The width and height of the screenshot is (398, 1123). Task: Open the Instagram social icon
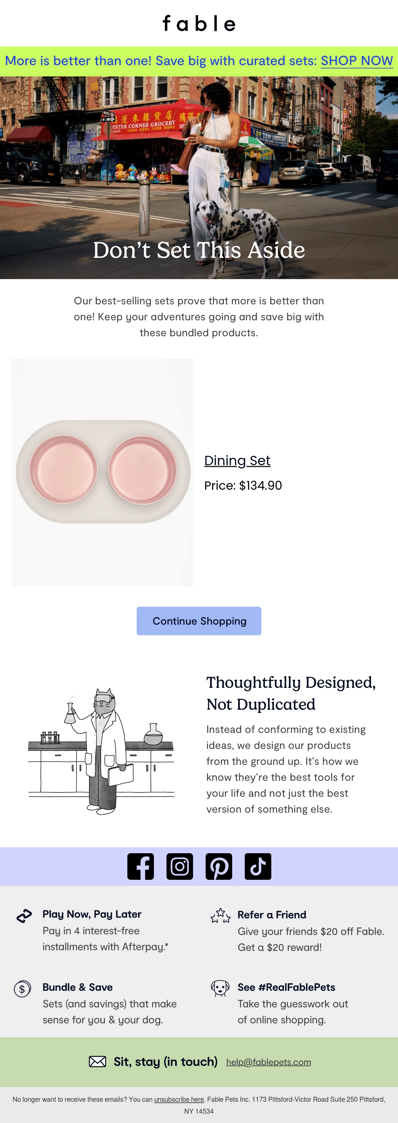(180, 866)
